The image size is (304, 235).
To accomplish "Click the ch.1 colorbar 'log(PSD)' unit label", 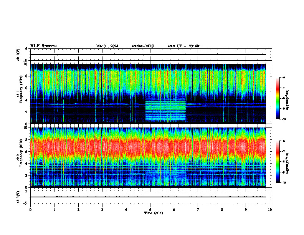I will tap(288, 100).
